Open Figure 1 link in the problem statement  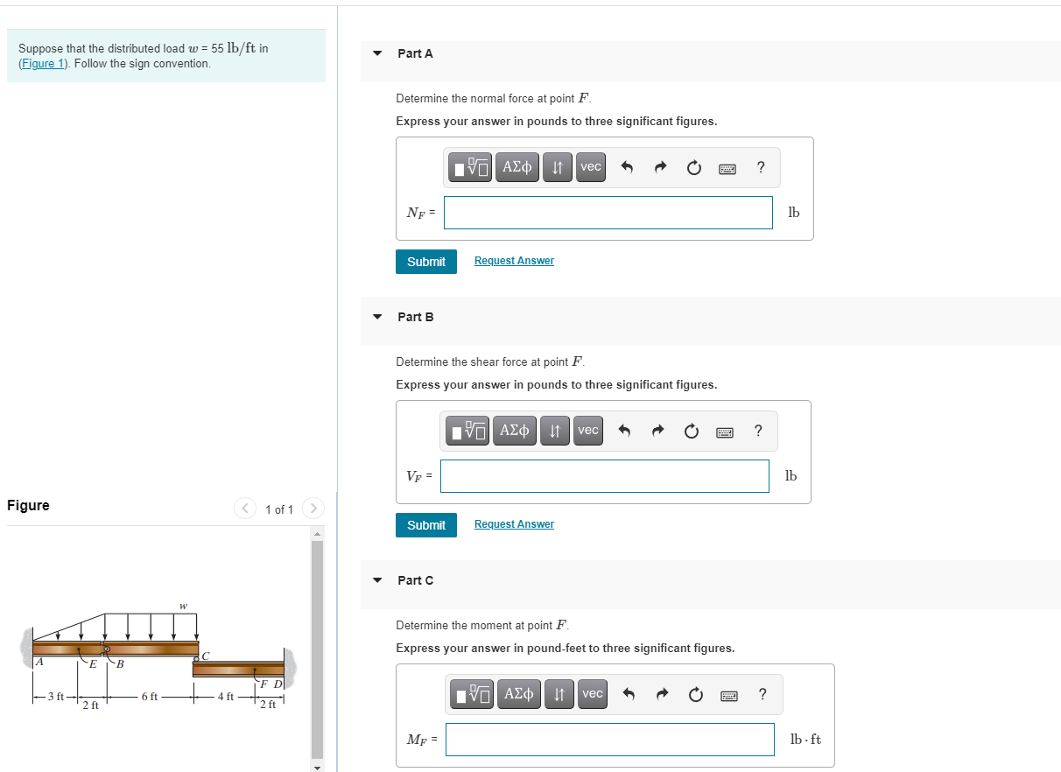point(42,62)
